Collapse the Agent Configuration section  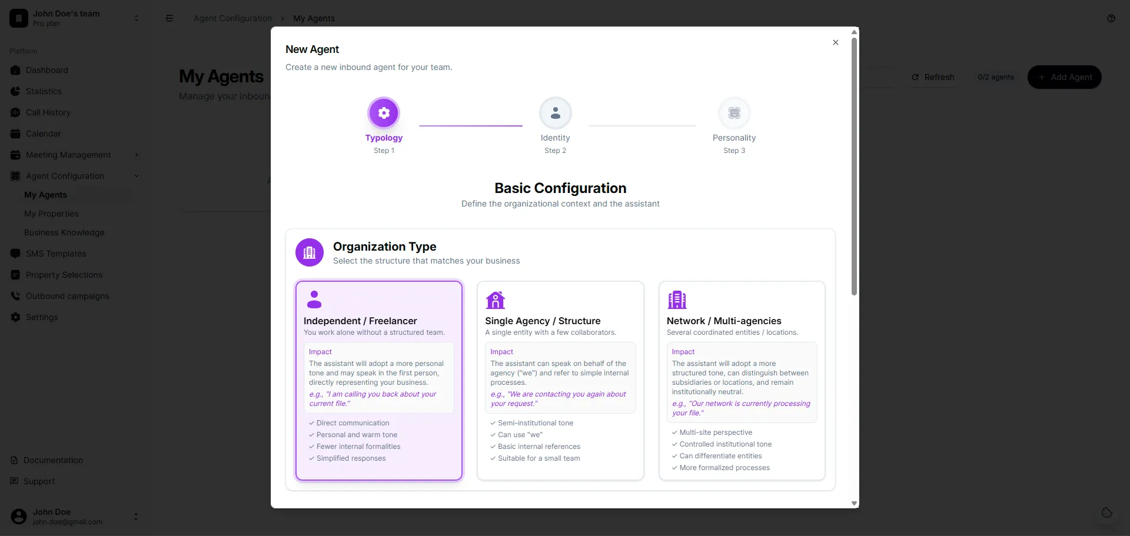click(136, 175)
